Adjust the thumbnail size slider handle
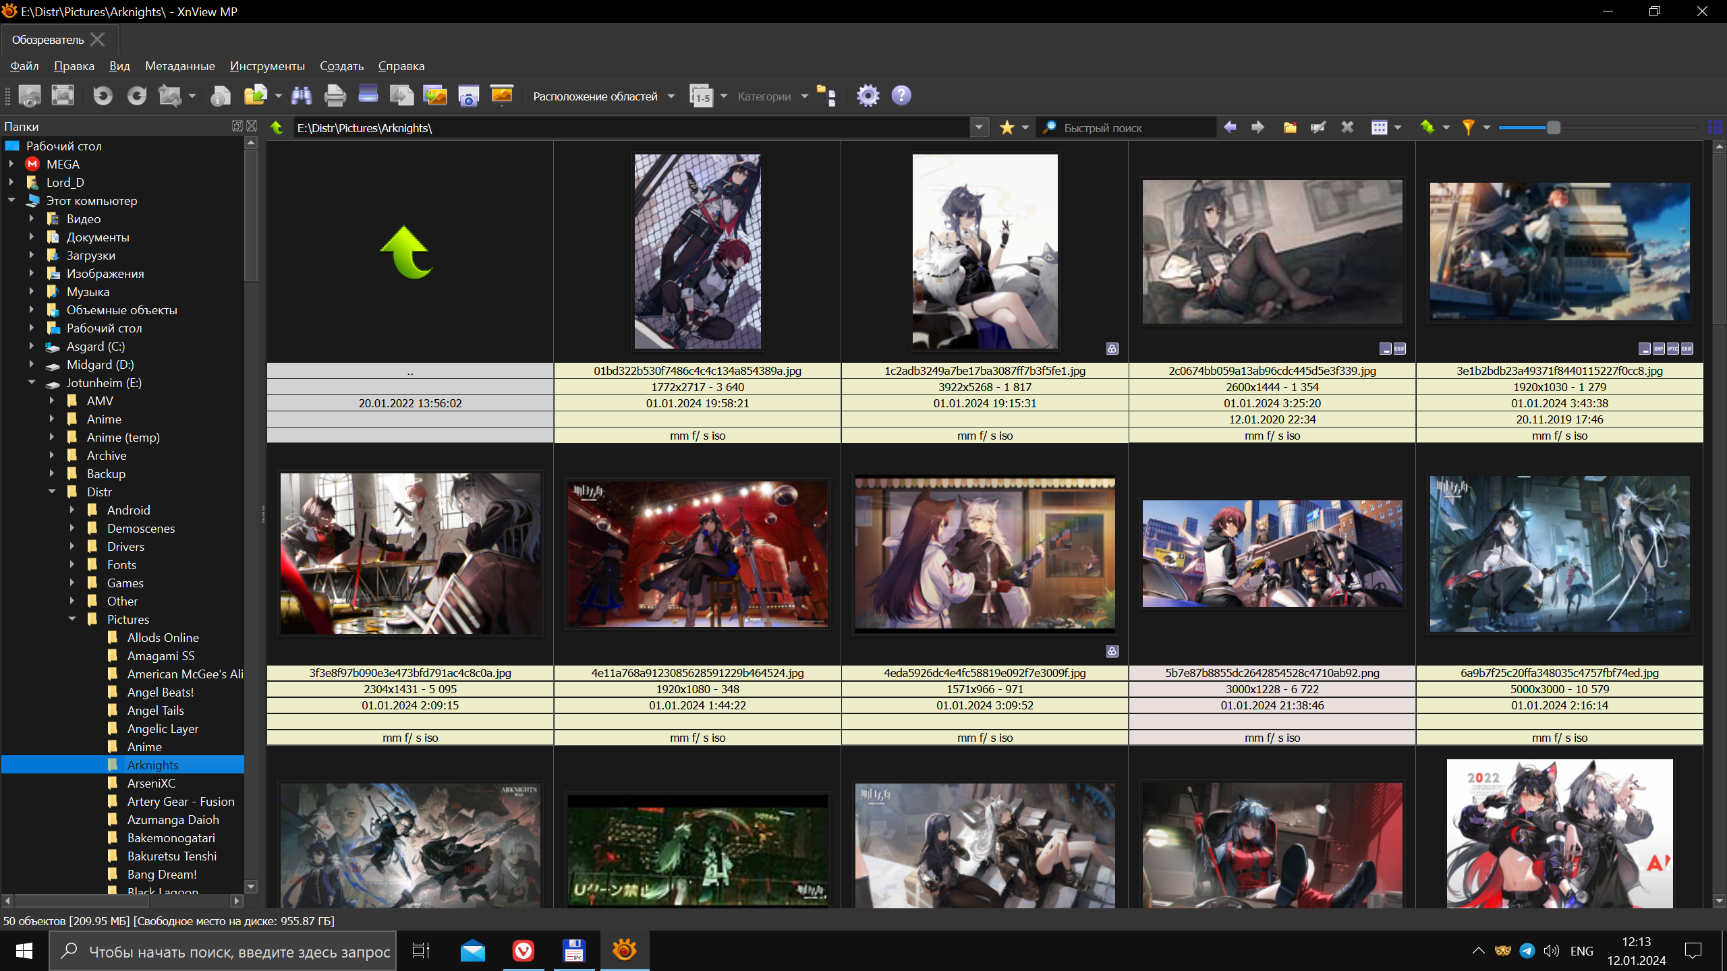The image size is (1727, 971). point(1553,127)
